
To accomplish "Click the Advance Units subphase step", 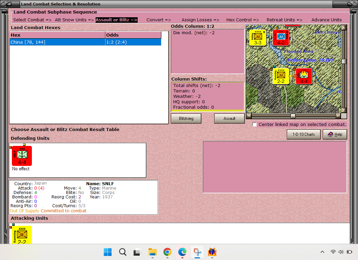I will 326,20.
